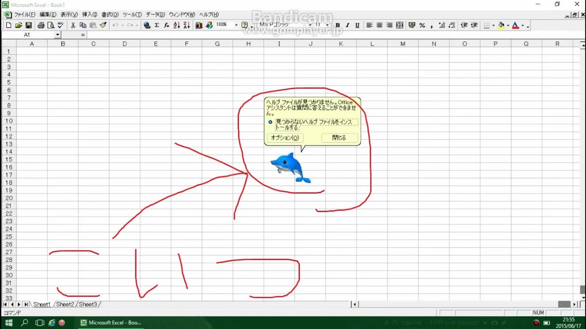Paste from clipboard using the Paste icon

pos(93,26)
